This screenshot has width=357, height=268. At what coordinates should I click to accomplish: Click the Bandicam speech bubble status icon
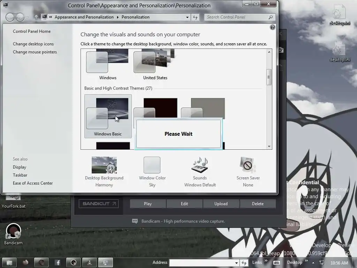pos(135,221)
